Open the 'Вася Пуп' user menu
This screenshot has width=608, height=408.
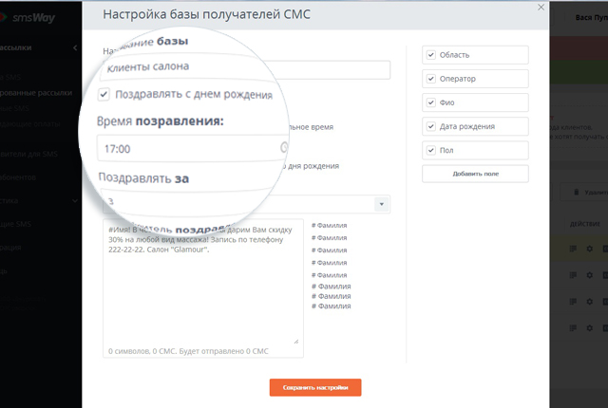point(591,18)
